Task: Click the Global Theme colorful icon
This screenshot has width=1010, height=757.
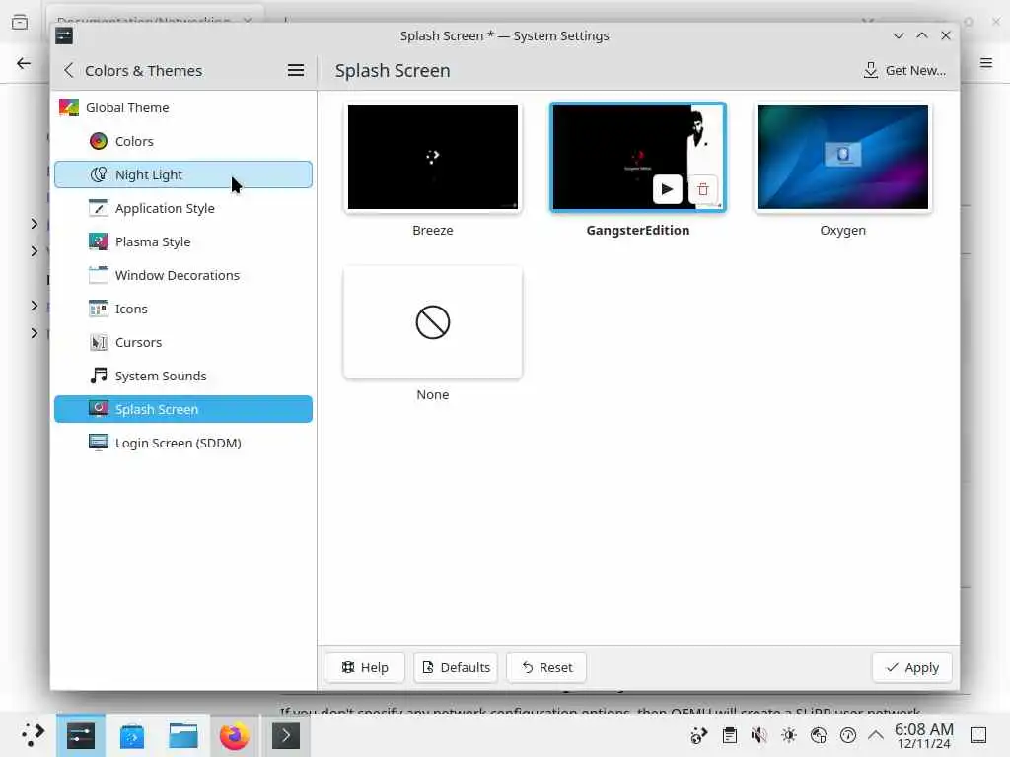Action: (x=69, y=107)
